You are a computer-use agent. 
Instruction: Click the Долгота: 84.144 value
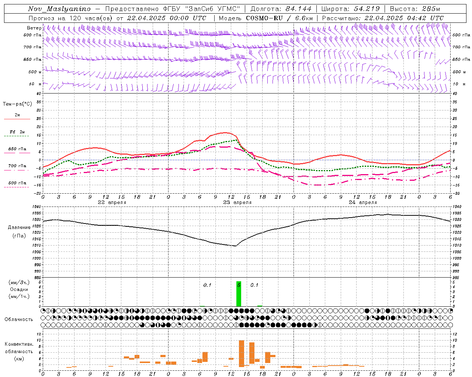tap(281, 9)
